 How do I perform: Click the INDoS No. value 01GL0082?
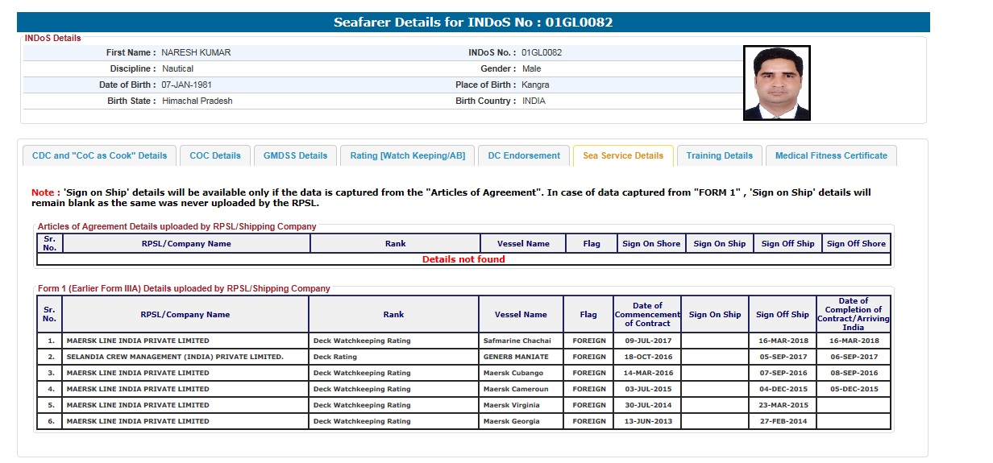point(542,52)
